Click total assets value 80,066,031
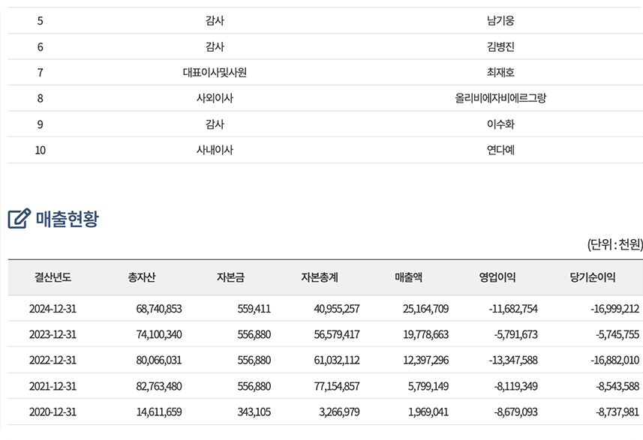This screenshot has width=643, height=440. pyautogui.click(x=159, y=360)
